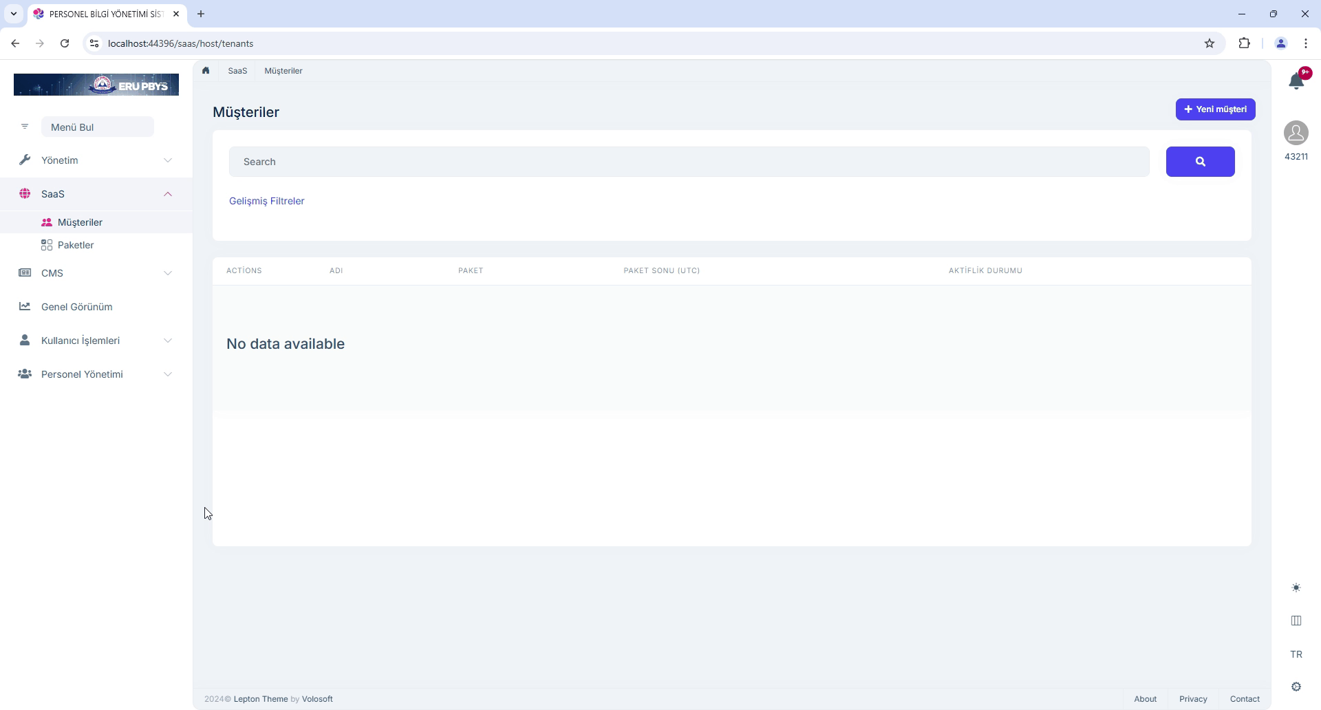Screen dimensions: 1321x710
Task: Switch language using TR button
Action: pos(1296,654)
